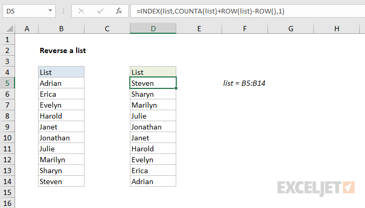The height and width of the screenshot is (208, 365).
Task: Select row 12 header
Action: click(7, 160)
